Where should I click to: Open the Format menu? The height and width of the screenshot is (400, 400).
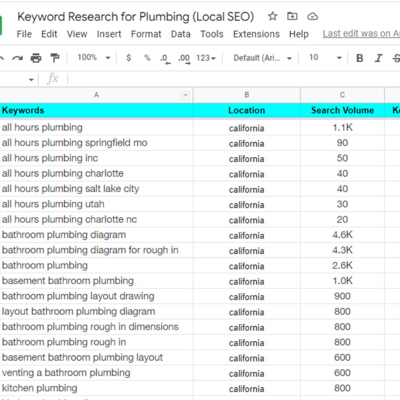(146, 34)
